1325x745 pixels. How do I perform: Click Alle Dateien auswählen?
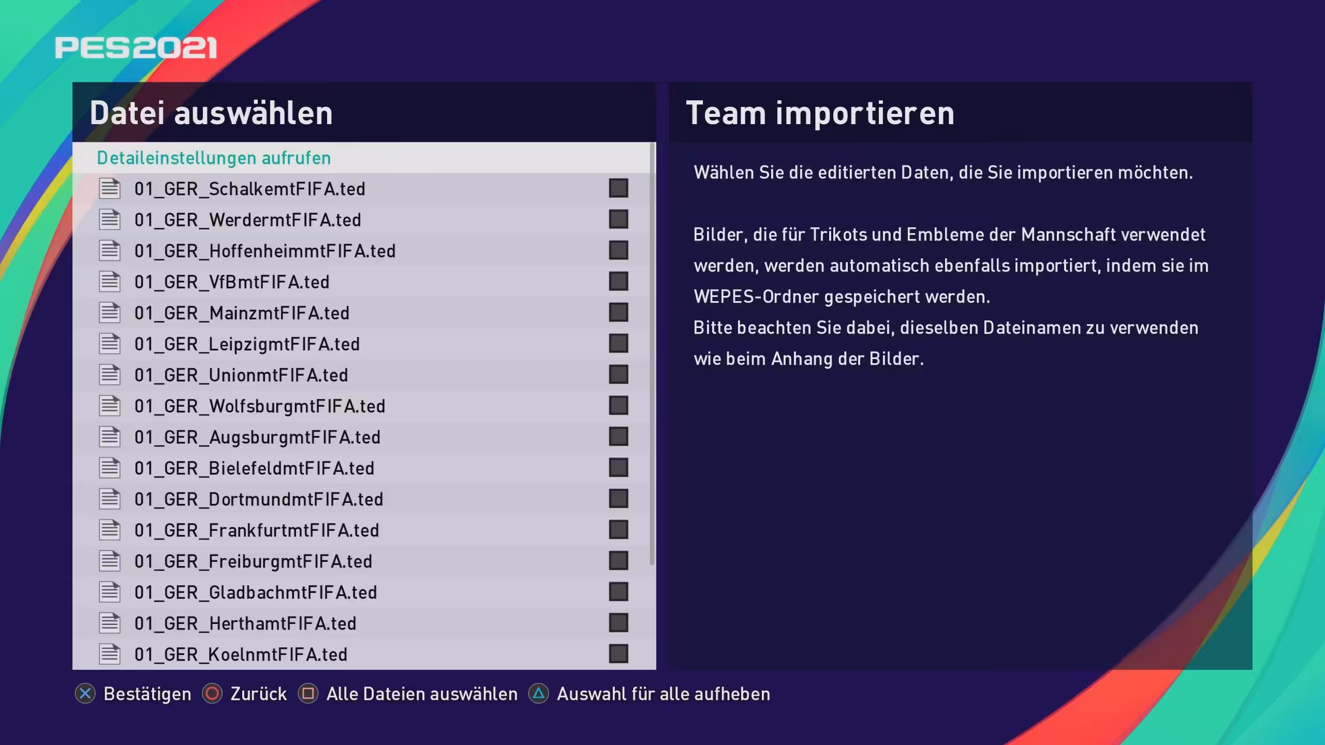coord(420,694)
